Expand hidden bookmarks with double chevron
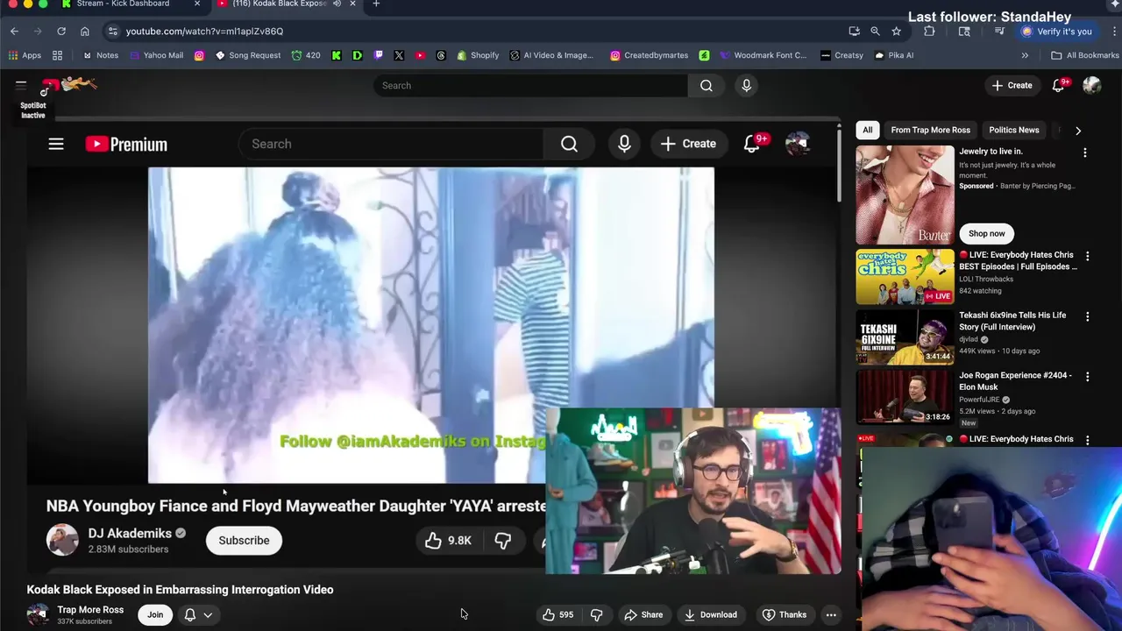Image resolution: width=1122 pixels, height=631 pixels. pos(1025,55)
